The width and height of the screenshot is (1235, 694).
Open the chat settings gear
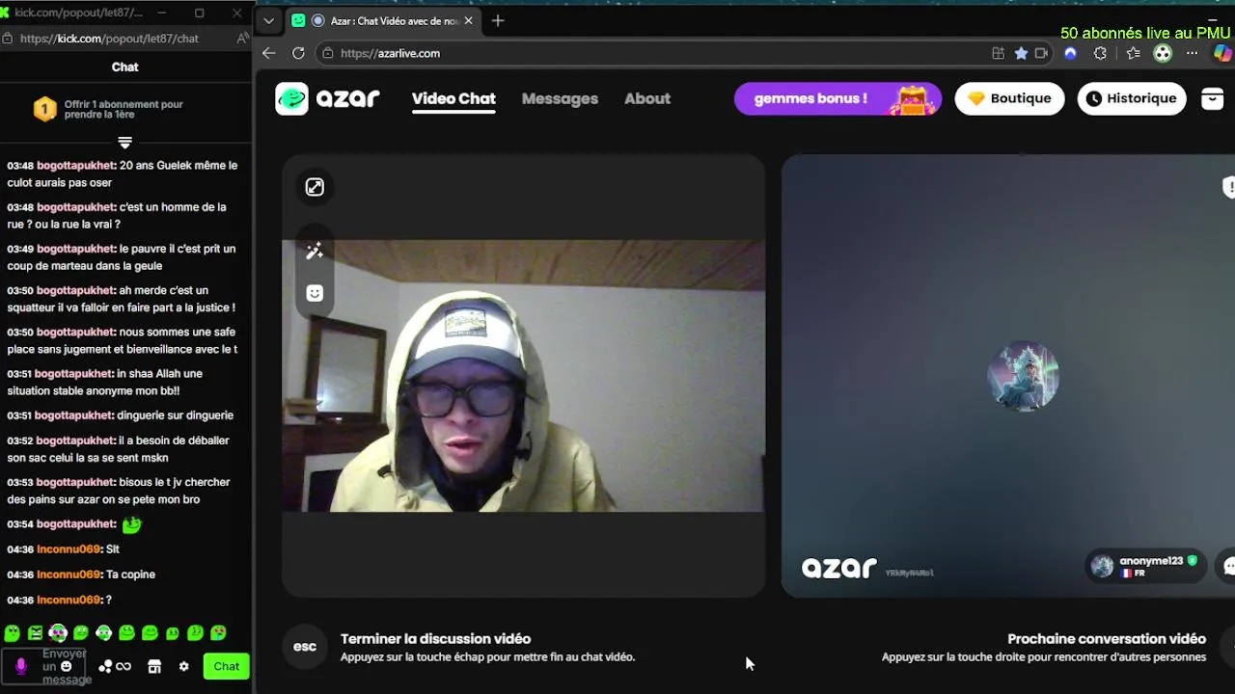click(183, 666)
